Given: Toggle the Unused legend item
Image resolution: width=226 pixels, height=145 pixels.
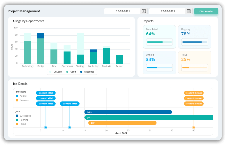Looking at the screenshot, I should point(56,72).
